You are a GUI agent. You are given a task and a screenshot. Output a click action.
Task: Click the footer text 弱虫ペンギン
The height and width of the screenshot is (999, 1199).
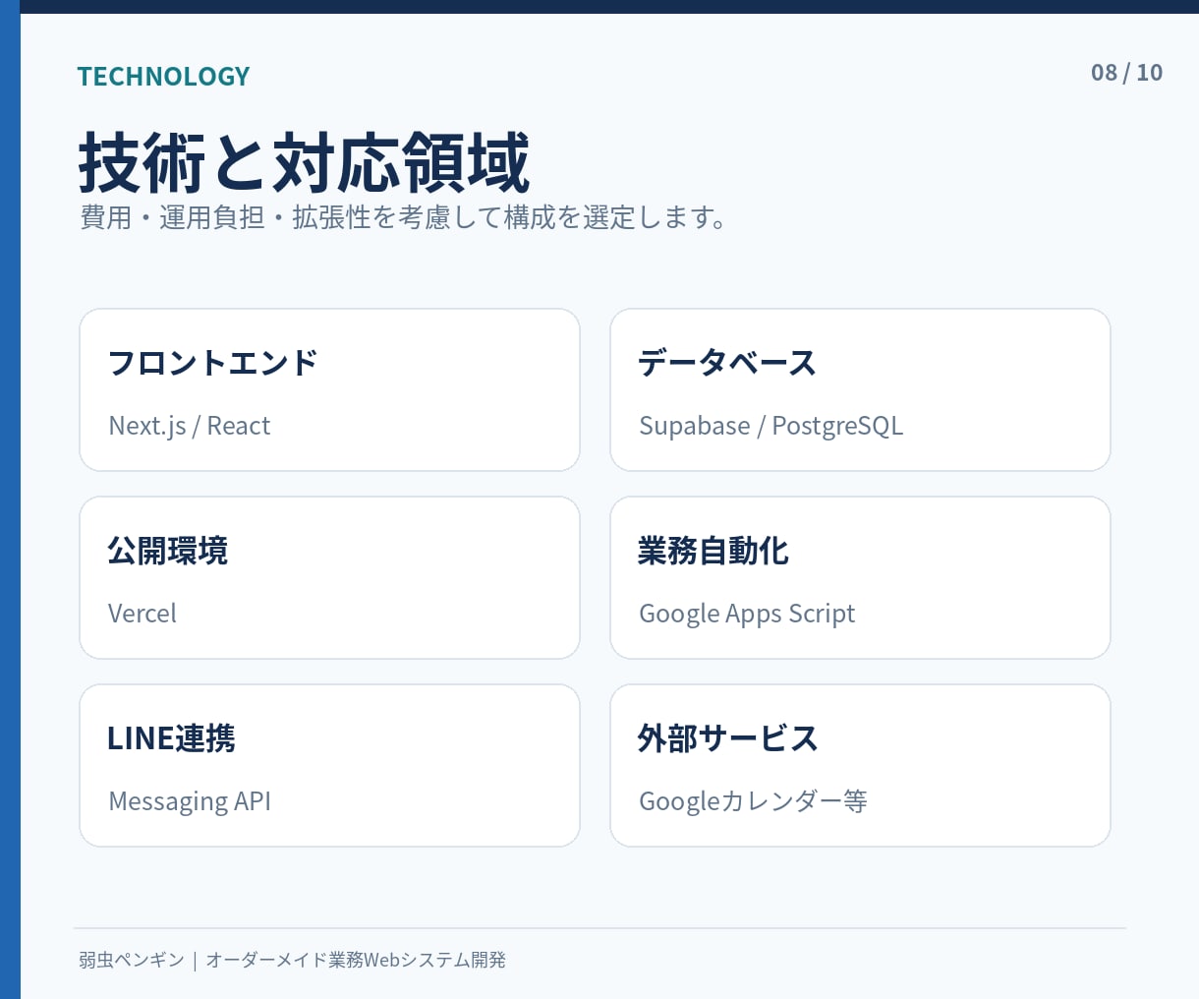click(x=132, y=960)
